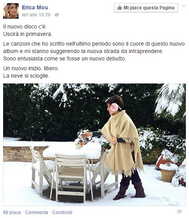Open the Erica Mou page name link
This screenshot has width=189, height=218.
pyautogui.click(x=35, y=7)
